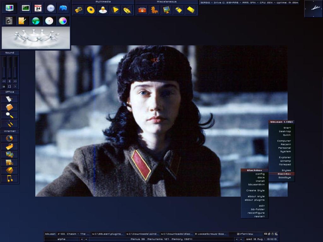Switch to C:\Downloads\Wind taskbar window
This screenshot has width=323, height=242.
[x=142, y=234]
